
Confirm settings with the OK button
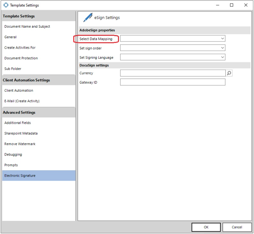pyautogui.click(x=206, y=227)
